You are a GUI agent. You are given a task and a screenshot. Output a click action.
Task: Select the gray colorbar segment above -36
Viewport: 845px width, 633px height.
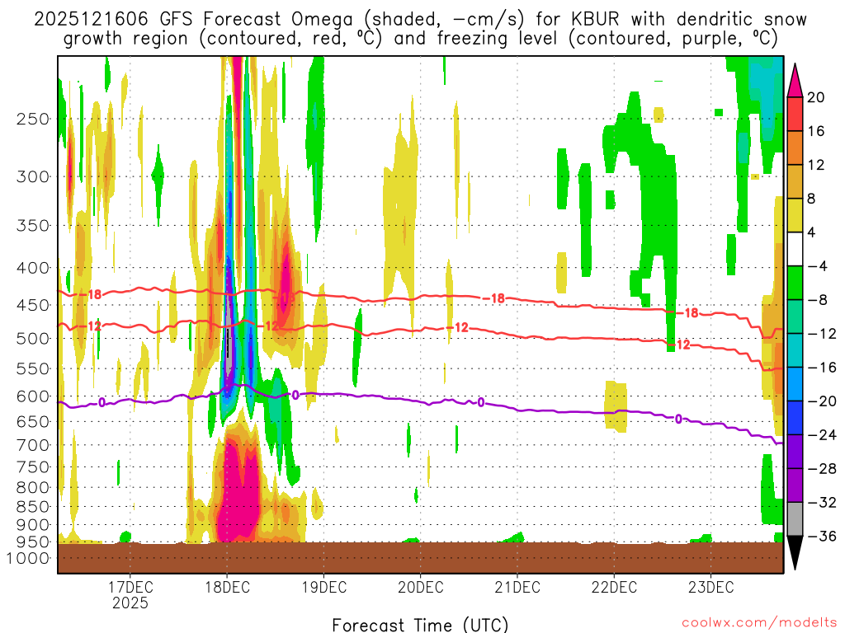click(x=795, y=519)
